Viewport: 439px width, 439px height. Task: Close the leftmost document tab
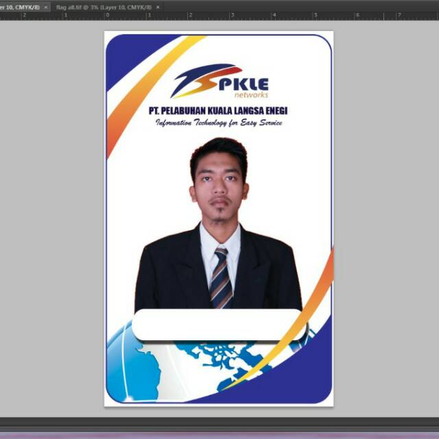[x=46, y=6]
